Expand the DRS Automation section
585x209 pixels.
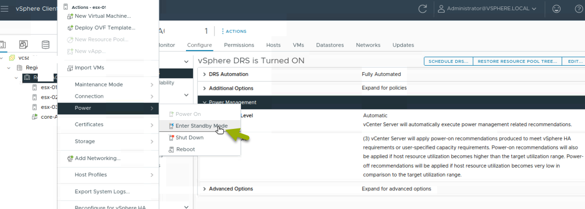click(x=204, y=74)
